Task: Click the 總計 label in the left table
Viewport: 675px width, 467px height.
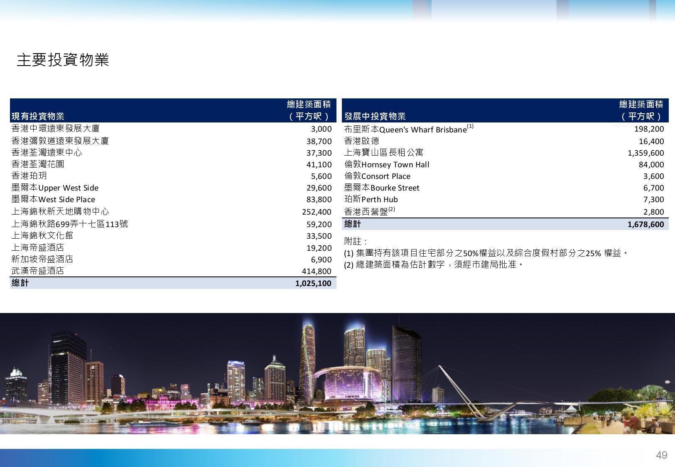Action: (20, 283)
